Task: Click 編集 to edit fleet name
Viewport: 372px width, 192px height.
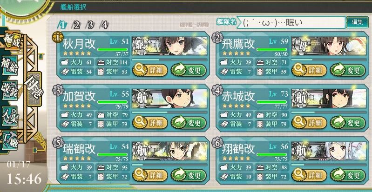Action: tap(357, 22)
